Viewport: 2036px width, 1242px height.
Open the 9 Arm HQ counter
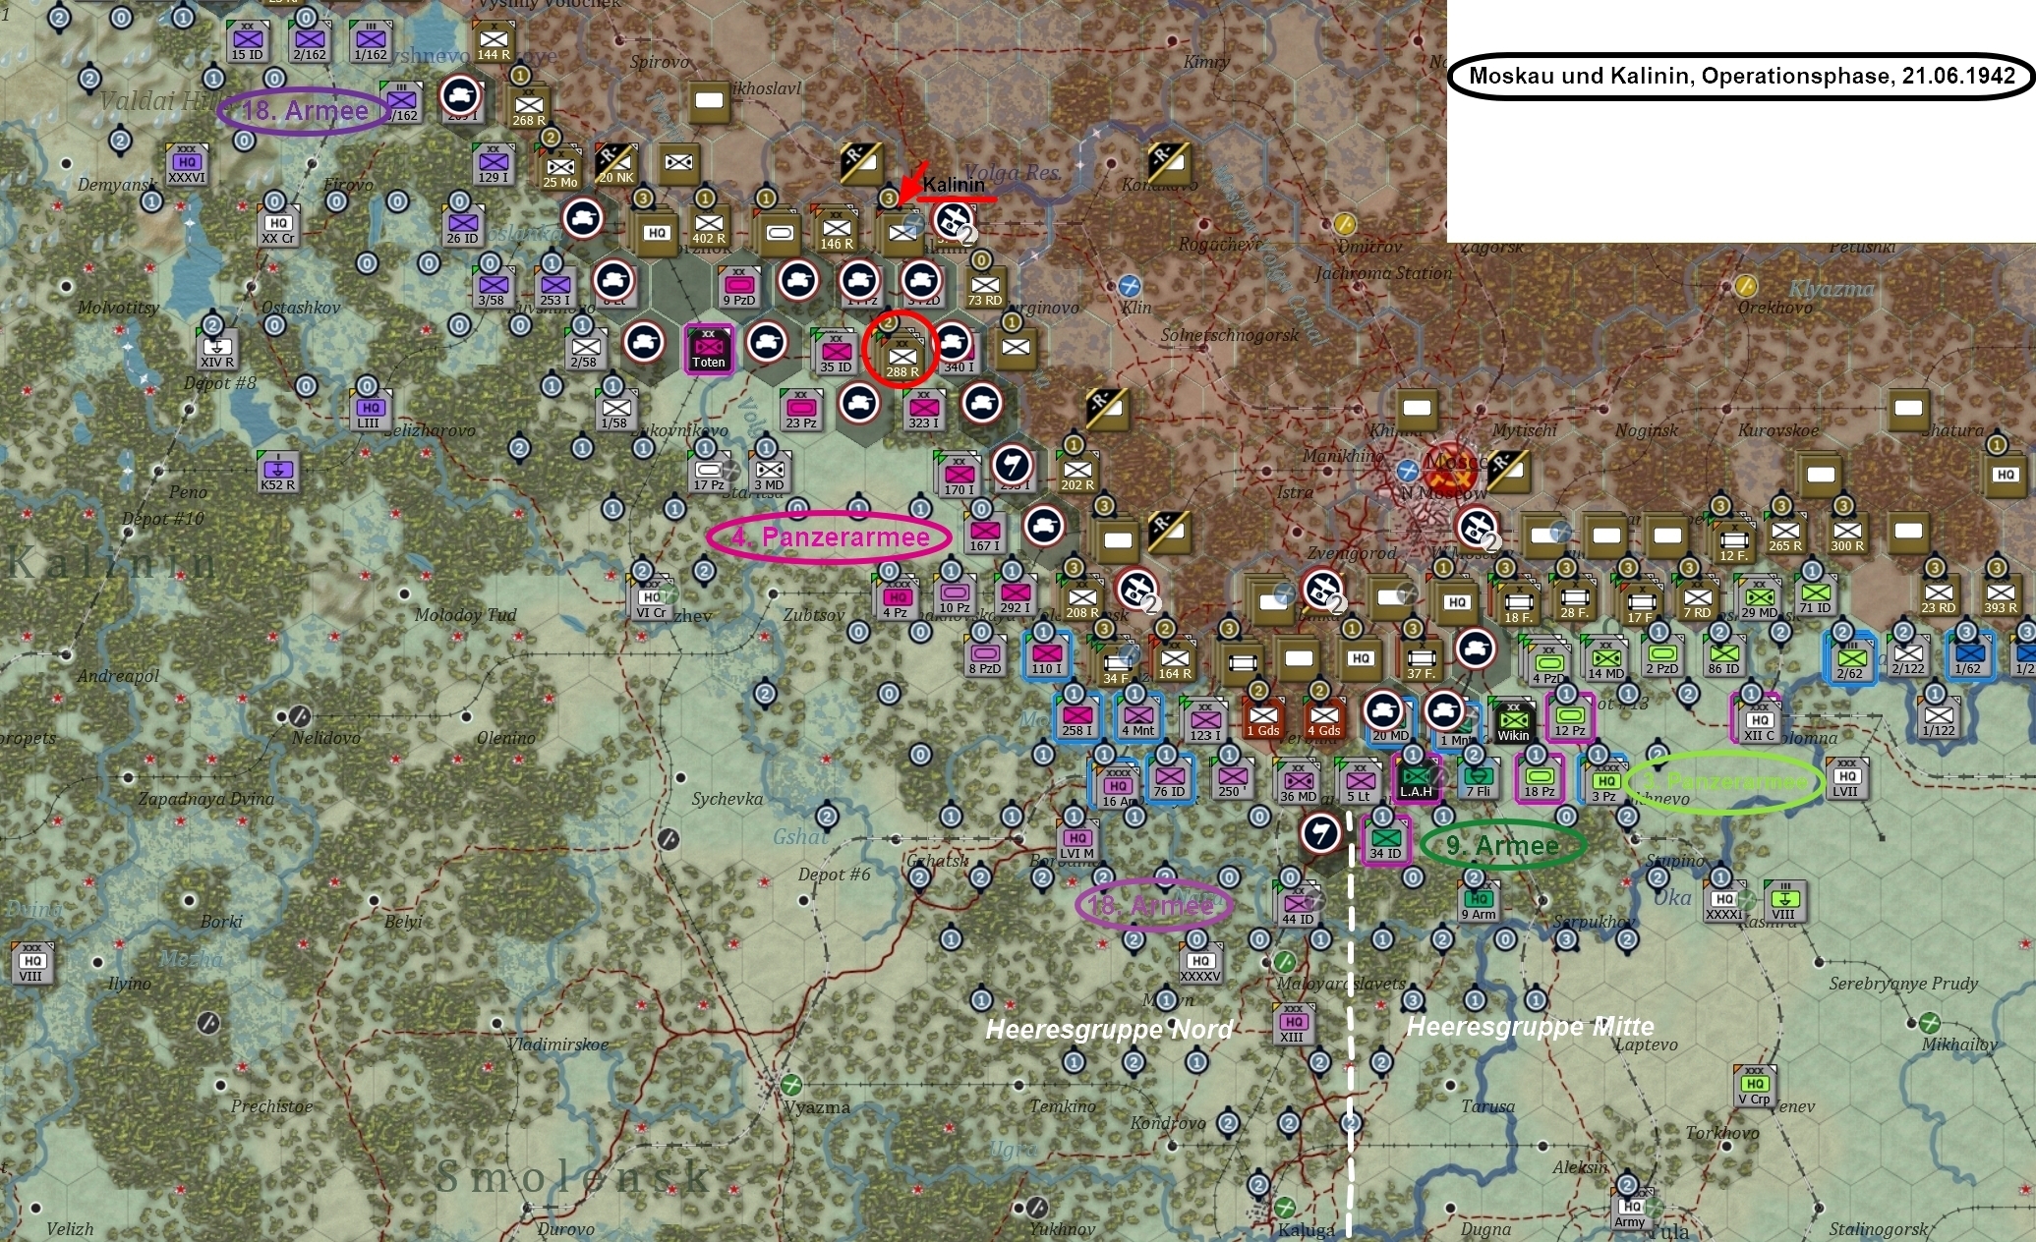1478,902
